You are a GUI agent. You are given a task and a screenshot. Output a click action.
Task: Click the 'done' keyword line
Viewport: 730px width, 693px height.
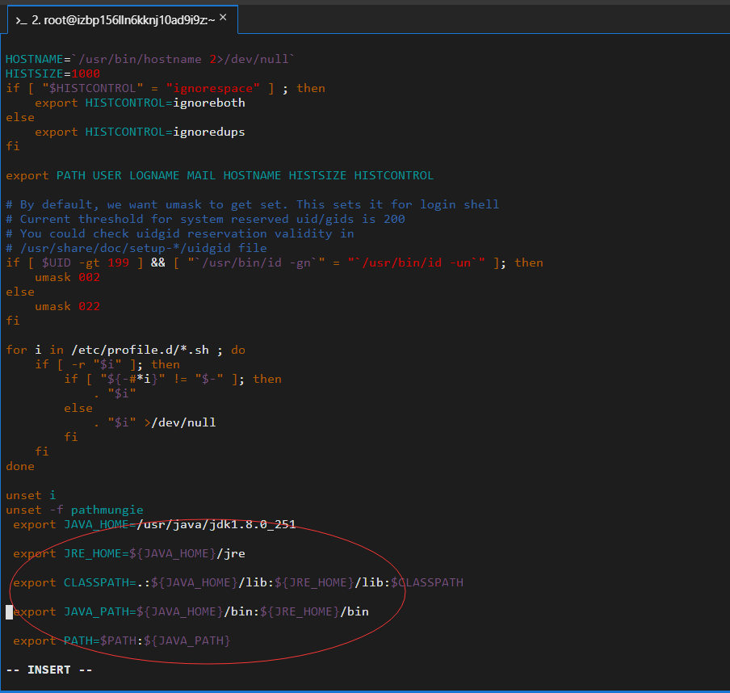(20, 466)
